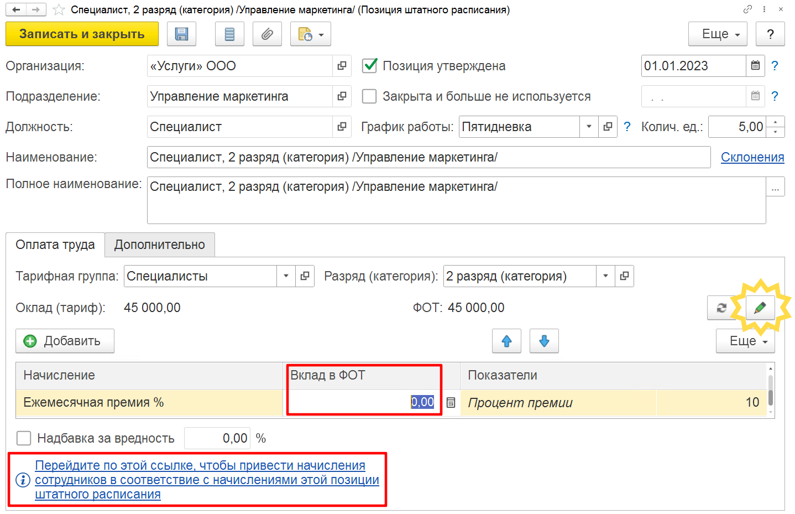The width and height of the screenshot is (795, 514).
Task: Expand the График работы dropdown
Action: (589, 127)
